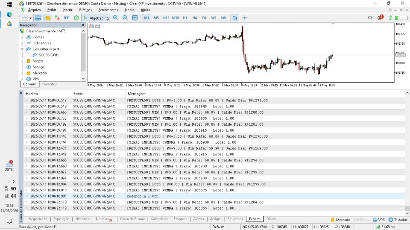
Task: Select the crosshair tool
Action: tap(245, 18)
